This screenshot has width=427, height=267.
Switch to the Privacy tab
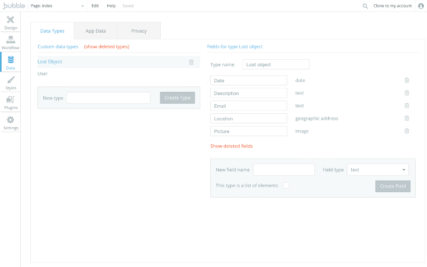tap(139, 31)
